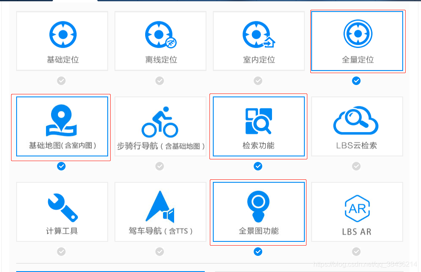Click the 室内定位 indoor positioning icon
Screen dimensions: 421x272
click(258, 35)
